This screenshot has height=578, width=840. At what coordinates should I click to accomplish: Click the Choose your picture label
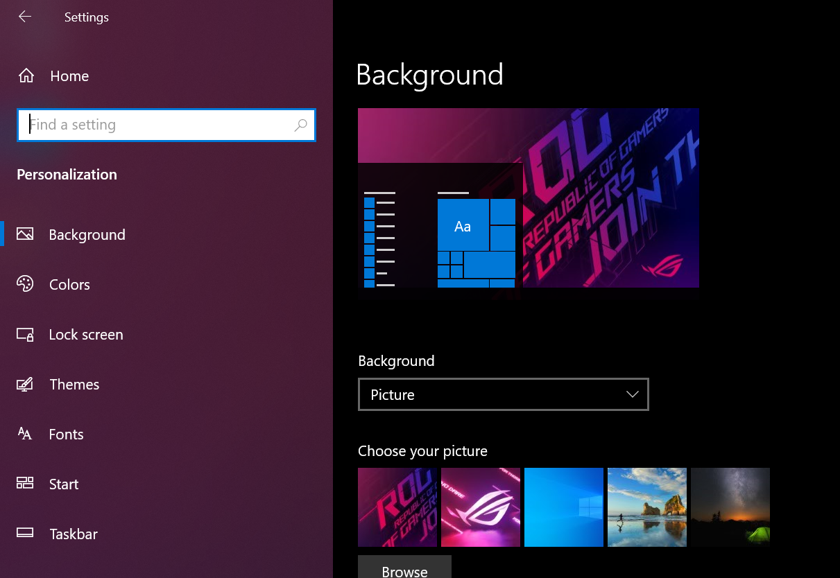(x=422, y=451)
